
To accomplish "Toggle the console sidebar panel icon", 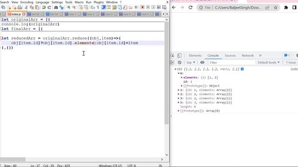I will pyautogui.click(x=172, y=62).
